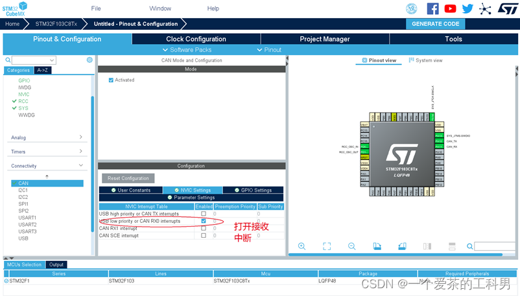Click the categories panel vertical scrollbar
520x296 pixels.
[92, 164]
